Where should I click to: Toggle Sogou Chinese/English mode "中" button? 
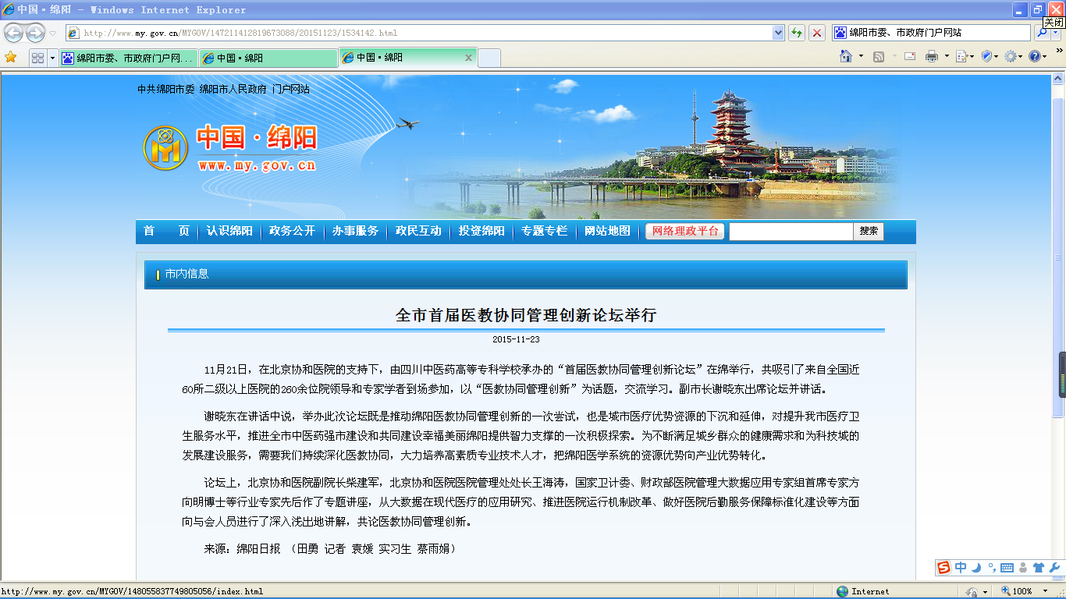click(x=961, y=568)
